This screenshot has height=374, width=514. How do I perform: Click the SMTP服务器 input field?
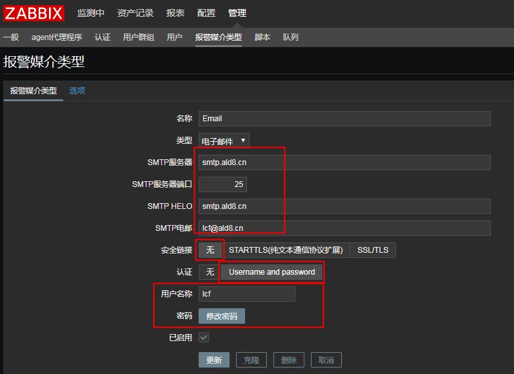click(344, 162)
